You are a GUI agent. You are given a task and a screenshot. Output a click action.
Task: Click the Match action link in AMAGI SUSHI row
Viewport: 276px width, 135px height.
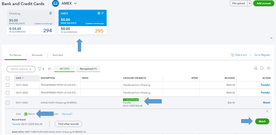coord(267,103)
